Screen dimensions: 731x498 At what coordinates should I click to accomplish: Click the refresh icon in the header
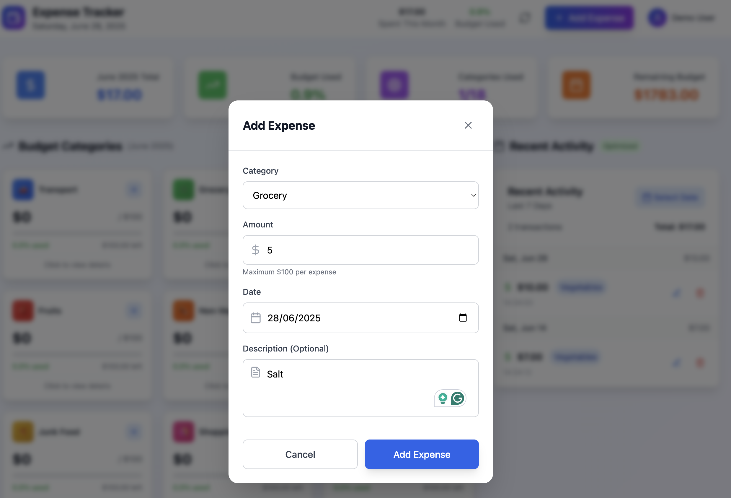tap(524, 18)
